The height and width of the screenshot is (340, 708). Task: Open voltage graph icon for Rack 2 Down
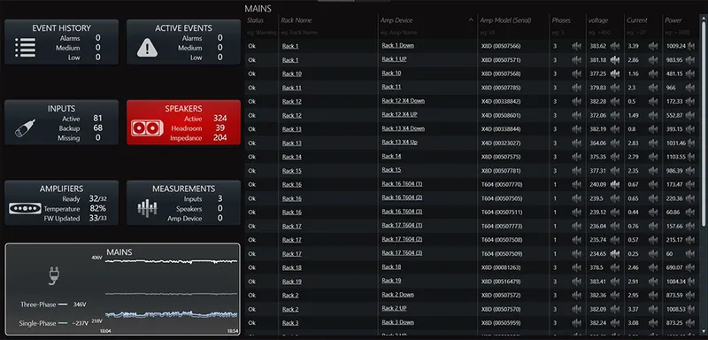coord(615,296)
